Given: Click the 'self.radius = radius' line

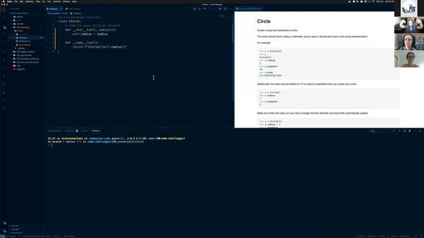Looking at the screenshot, I should pyautogui.click(x=90, y=34).
